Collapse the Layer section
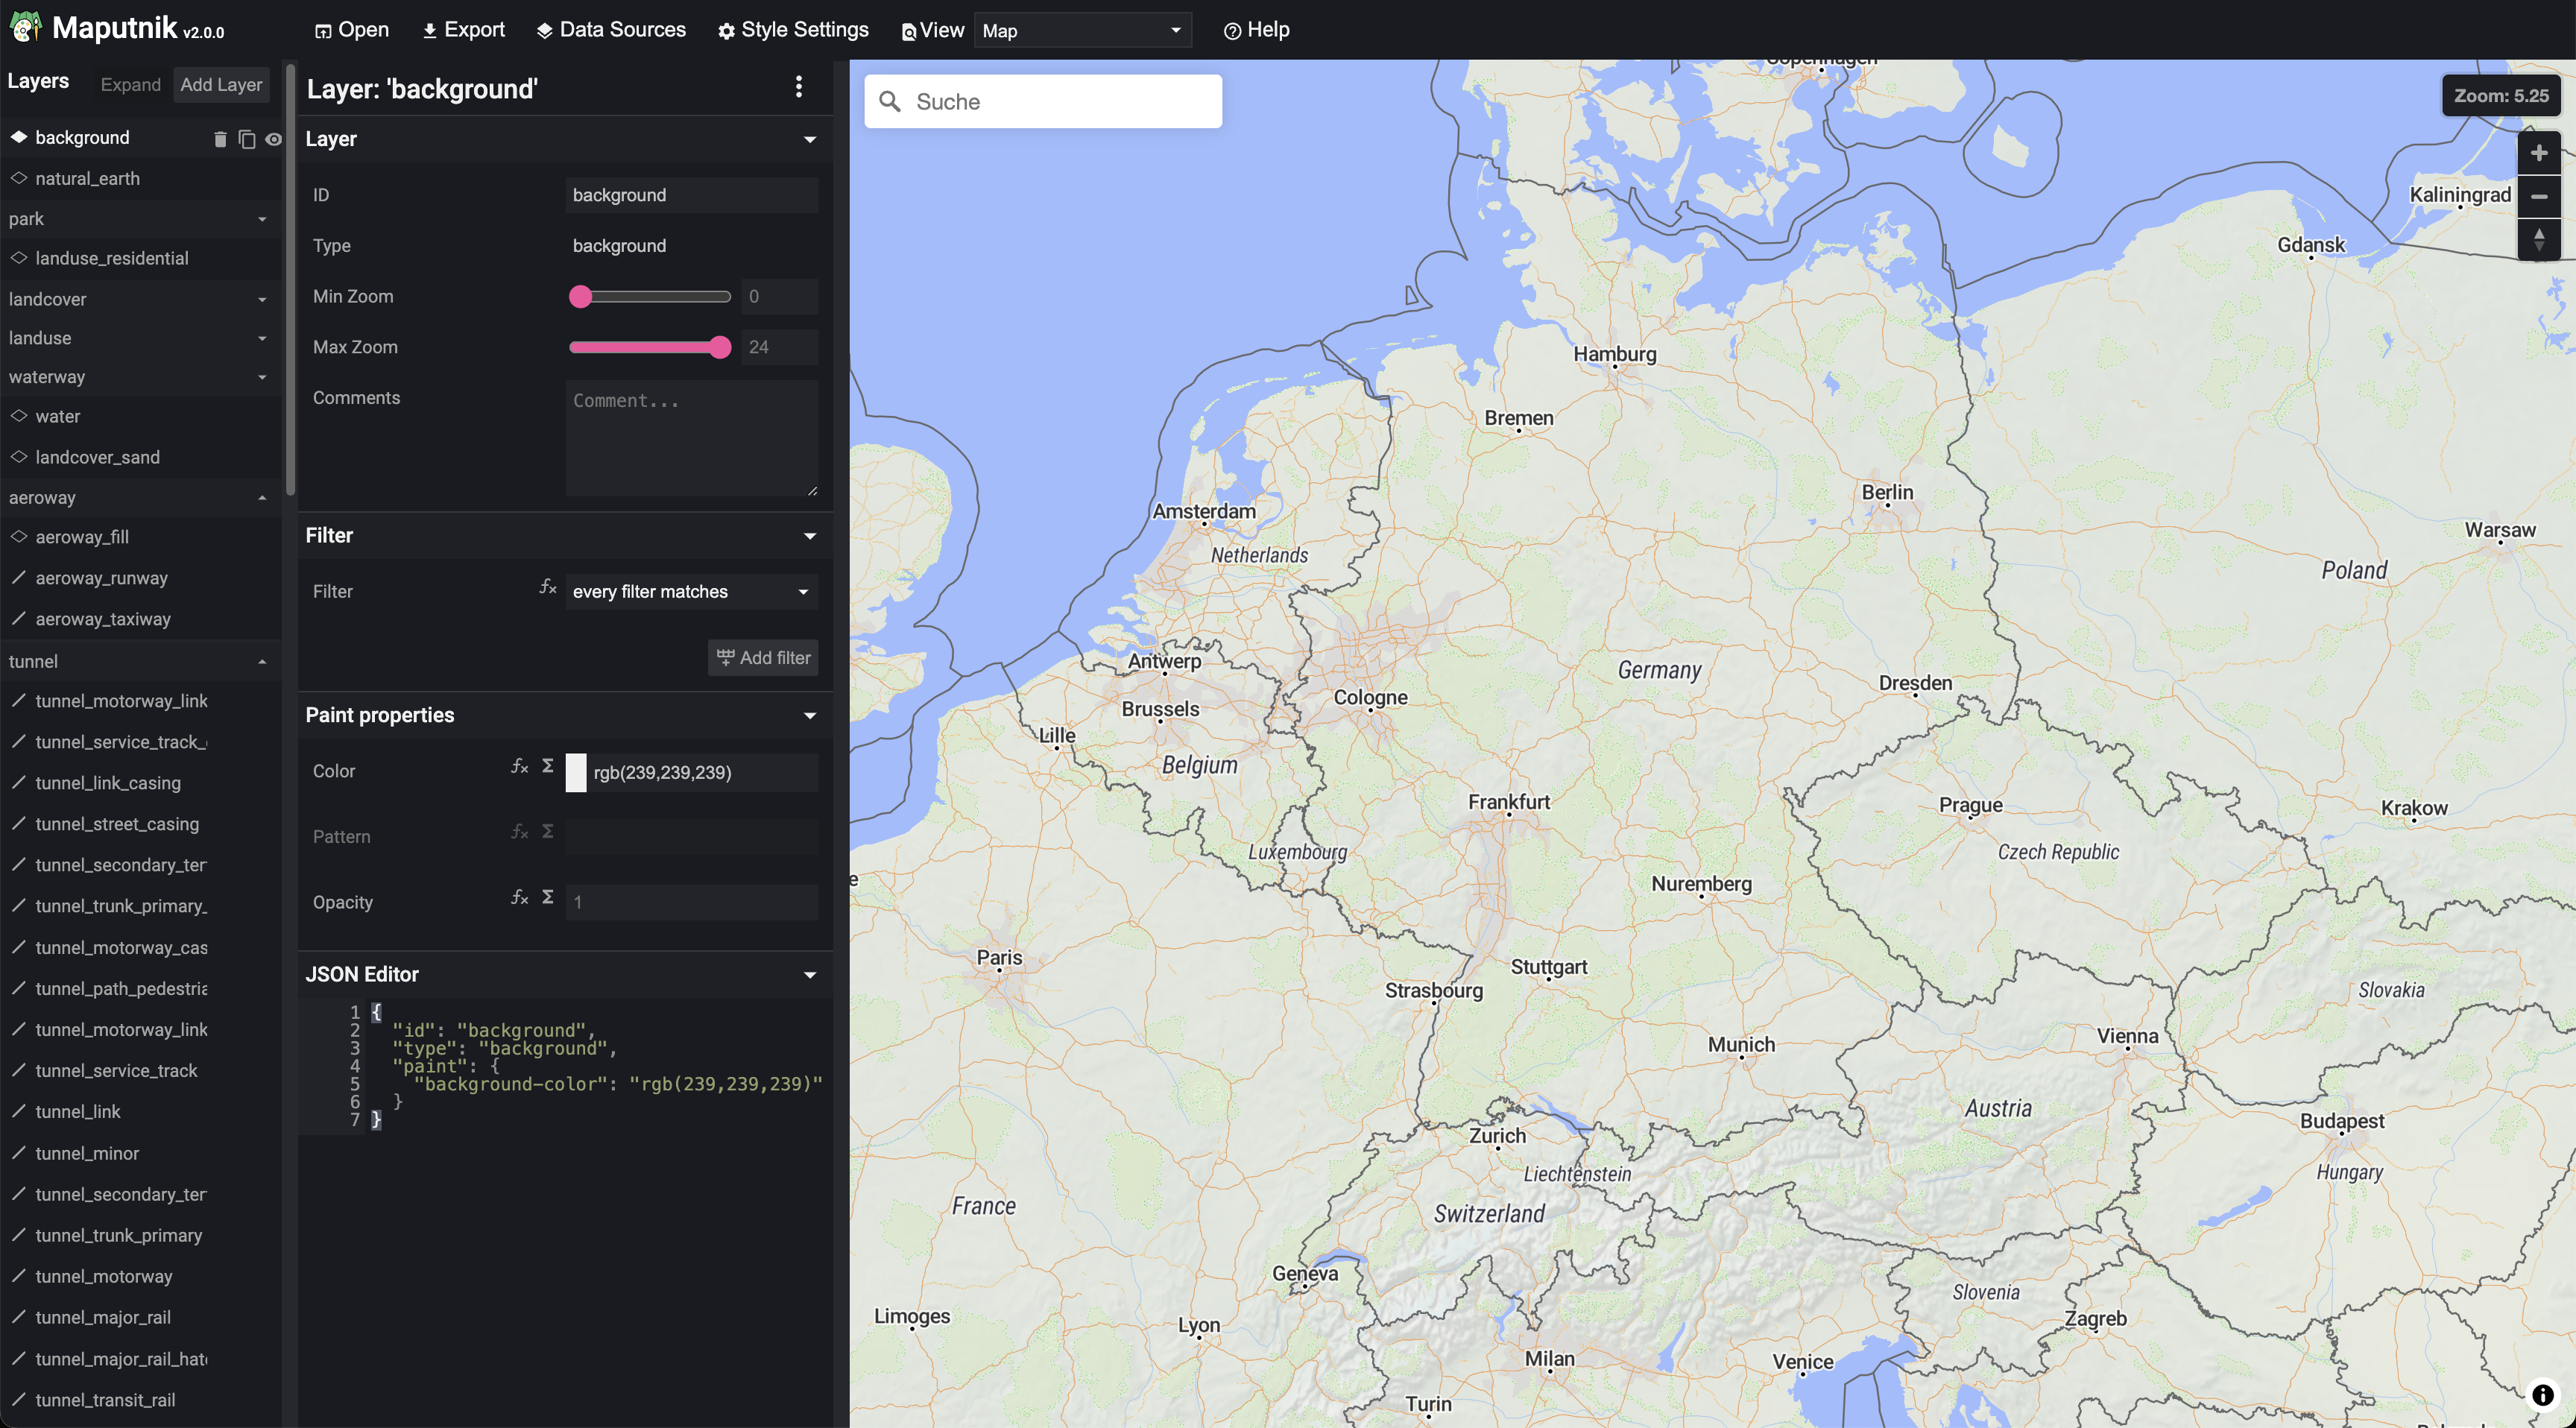The height and width of the screenshot is (1428, 2576). point(810,139)
